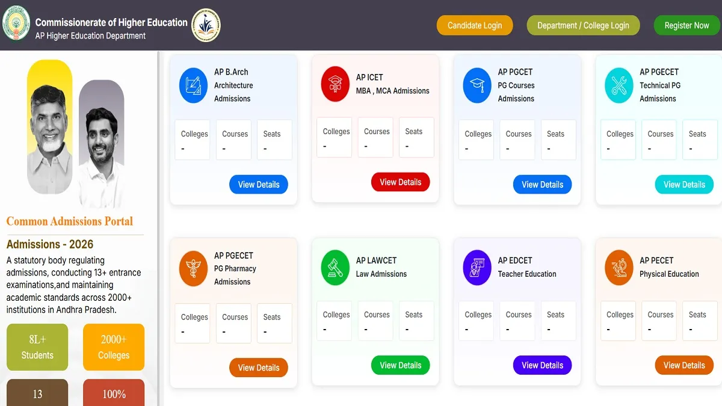
Task: View Details for AP PECET
Action: [x=684, y=365]
